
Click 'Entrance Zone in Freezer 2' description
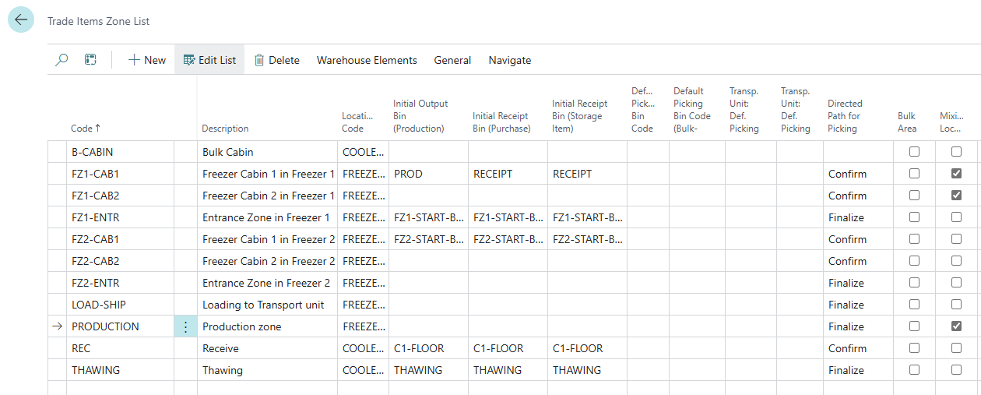(x=267, y=283)
